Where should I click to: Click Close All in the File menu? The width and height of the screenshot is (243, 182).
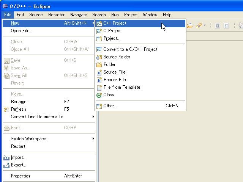(x=49, y=49)
